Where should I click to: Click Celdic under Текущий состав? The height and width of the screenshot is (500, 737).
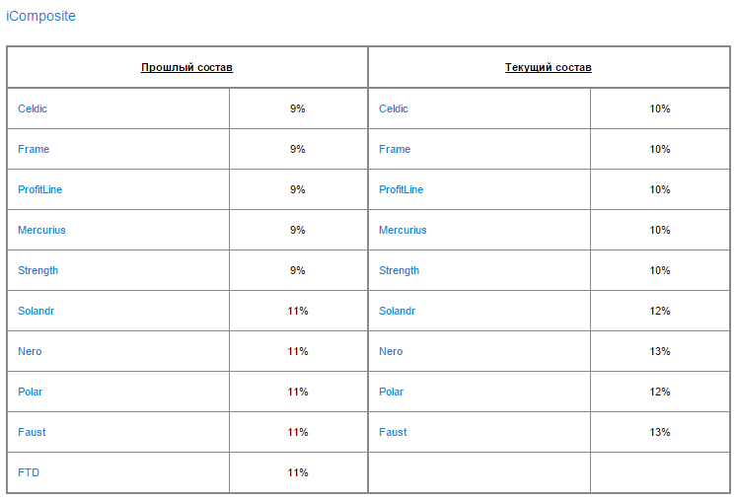pos(394,108)
